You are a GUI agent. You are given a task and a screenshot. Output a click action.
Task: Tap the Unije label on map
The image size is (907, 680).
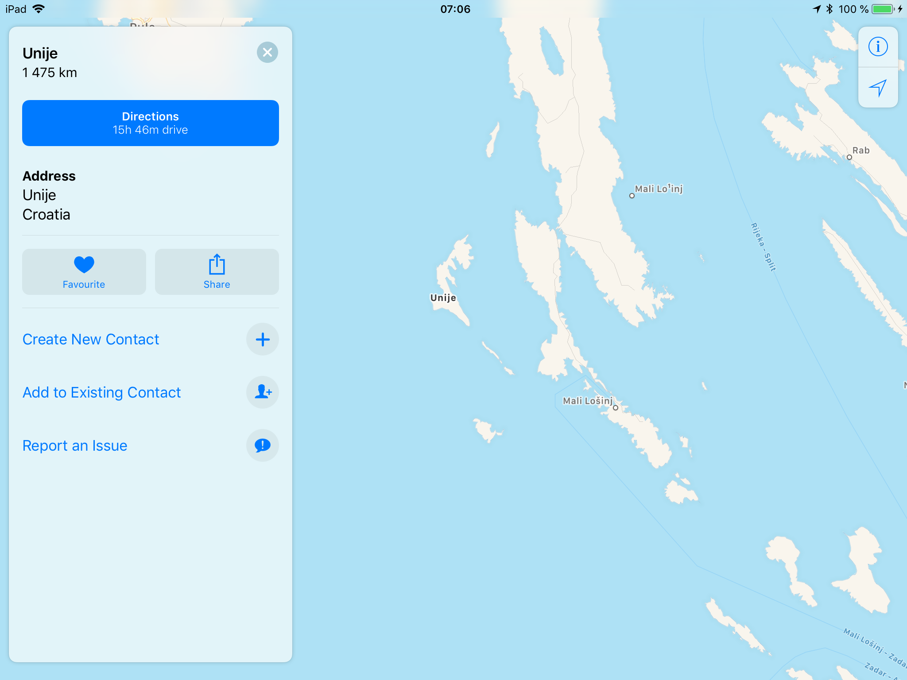tap(443, 298)
